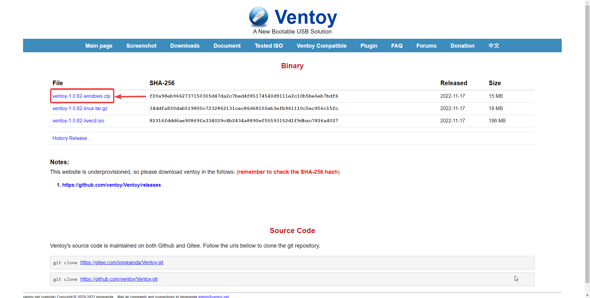Go to the Downloads menu item

pos(185,46)
